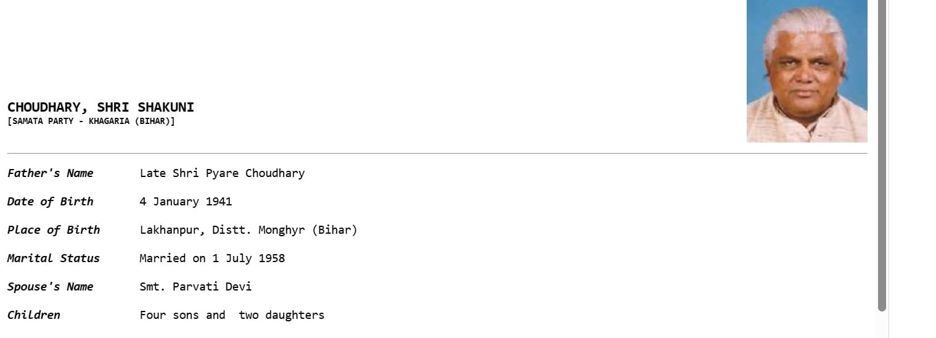This screenshot has height=338, width=936.
Task: Select the Date of Birth label
Action: pos(50,202)
